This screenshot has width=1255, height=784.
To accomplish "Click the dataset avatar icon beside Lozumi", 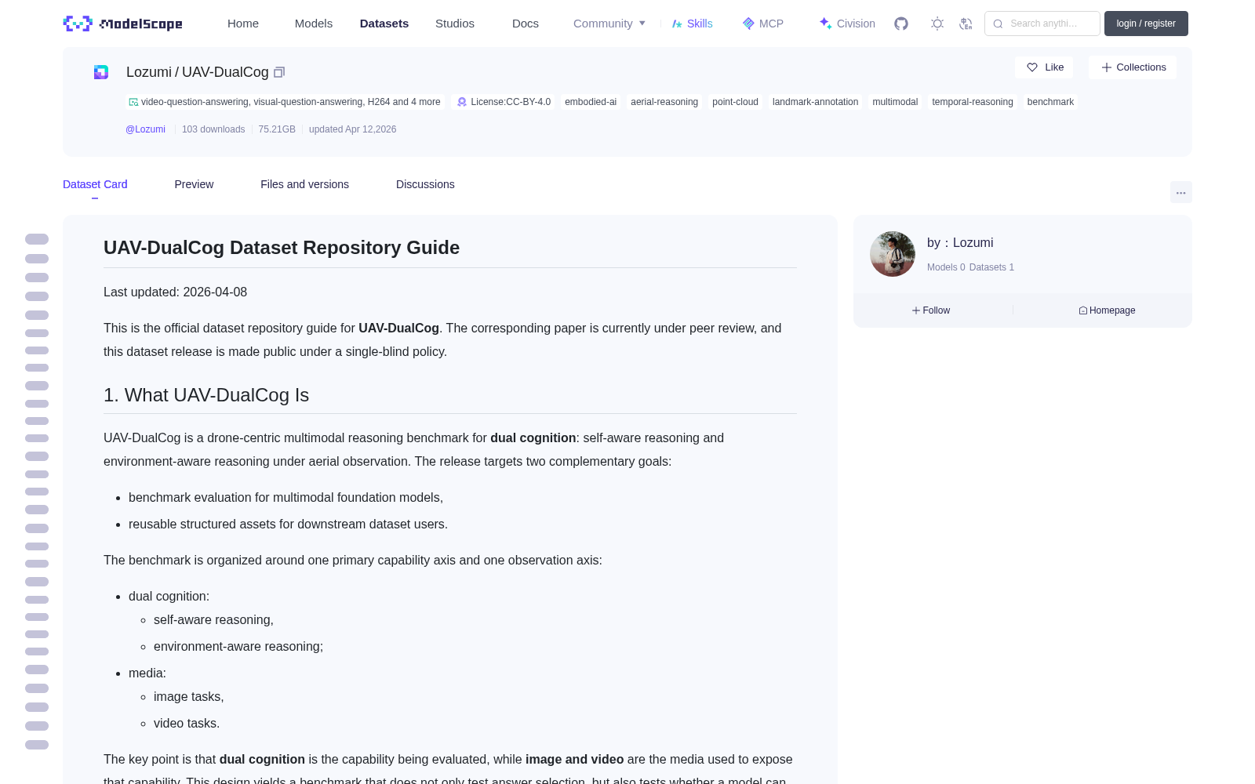I will click(101, 72).
